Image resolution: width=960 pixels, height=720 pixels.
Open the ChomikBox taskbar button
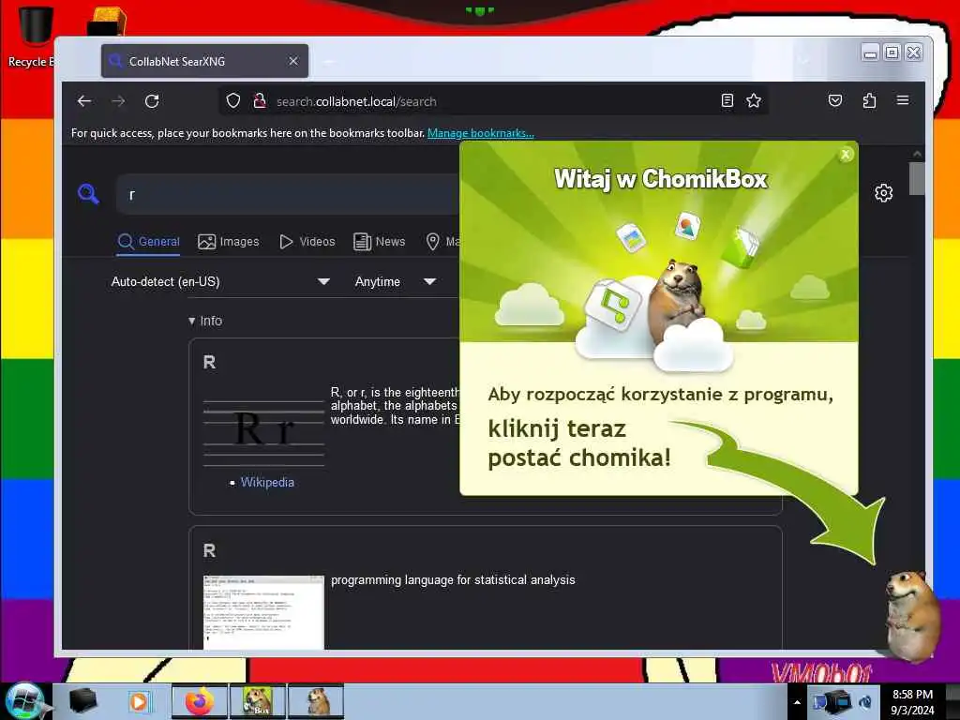point(257,701)
